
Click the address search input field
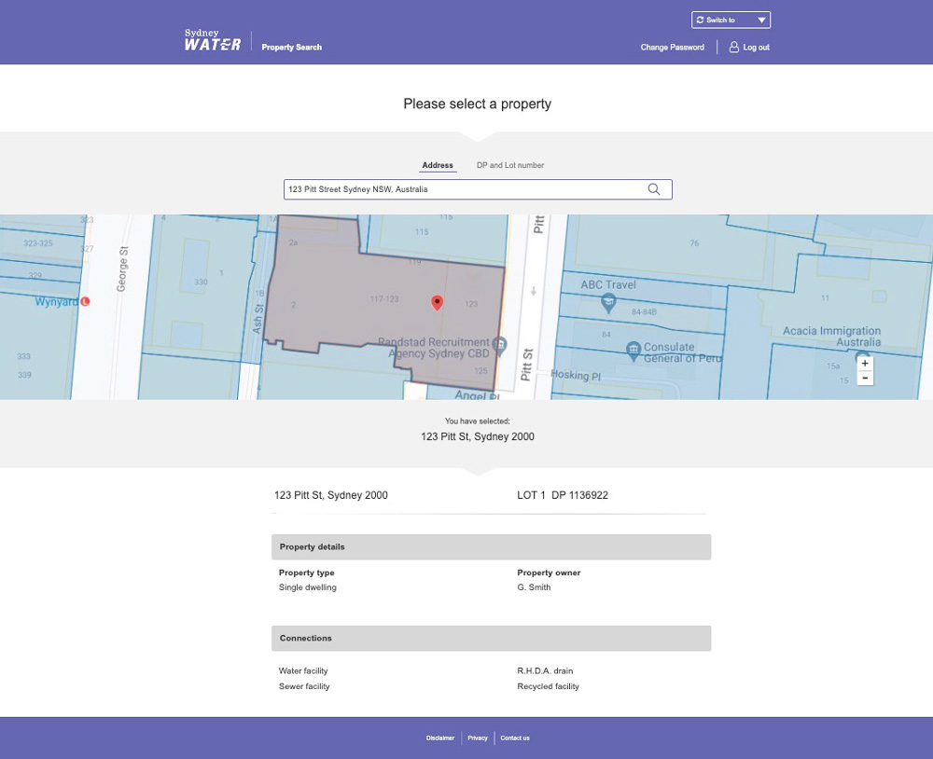coord(462,189)
